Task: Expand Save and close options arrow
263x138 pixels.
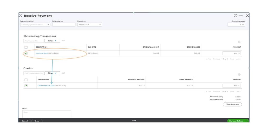Action: pos(247,121)
